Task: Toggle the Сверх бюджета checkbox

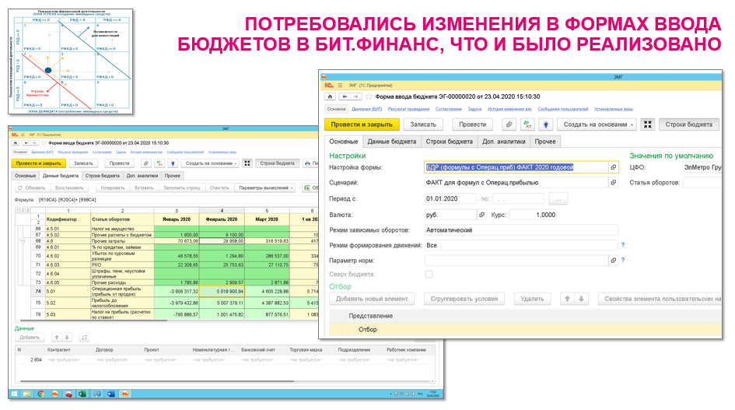Action: tap(429, 275)
